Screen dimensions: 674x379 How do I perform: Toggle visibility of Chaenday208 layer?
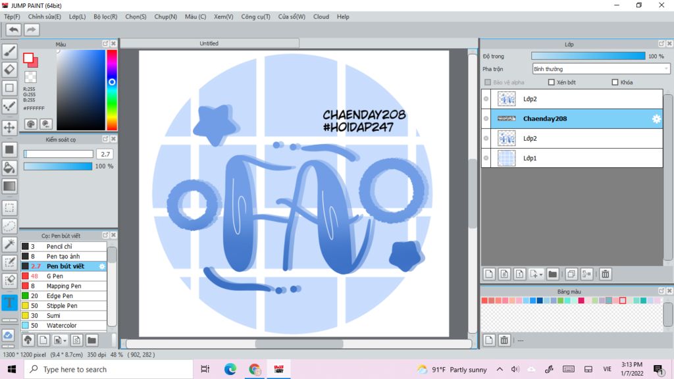point(486,118)
